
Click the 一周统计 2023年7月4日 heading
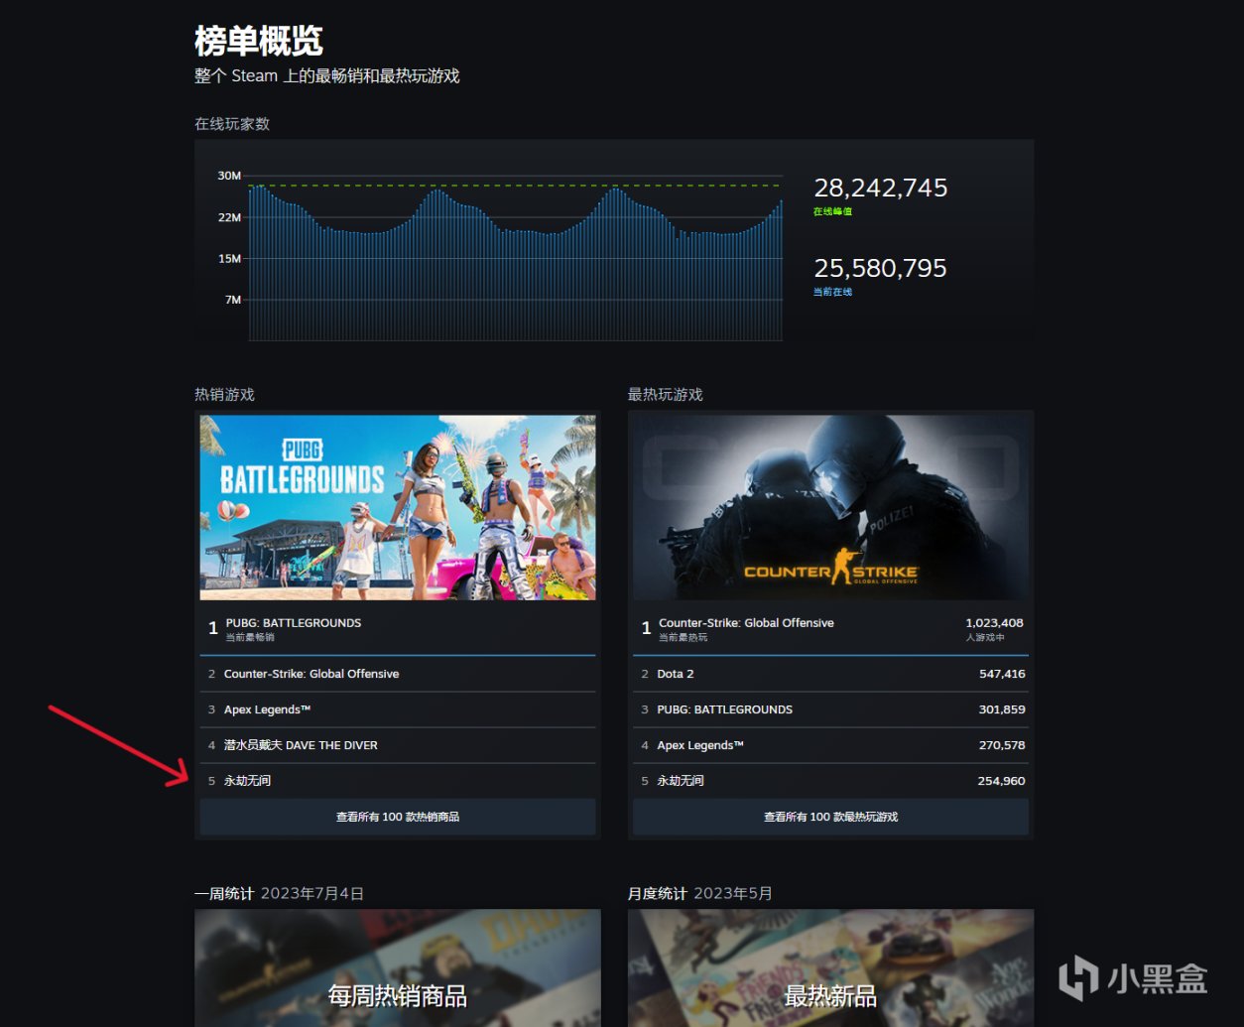[x=279, y=893]
